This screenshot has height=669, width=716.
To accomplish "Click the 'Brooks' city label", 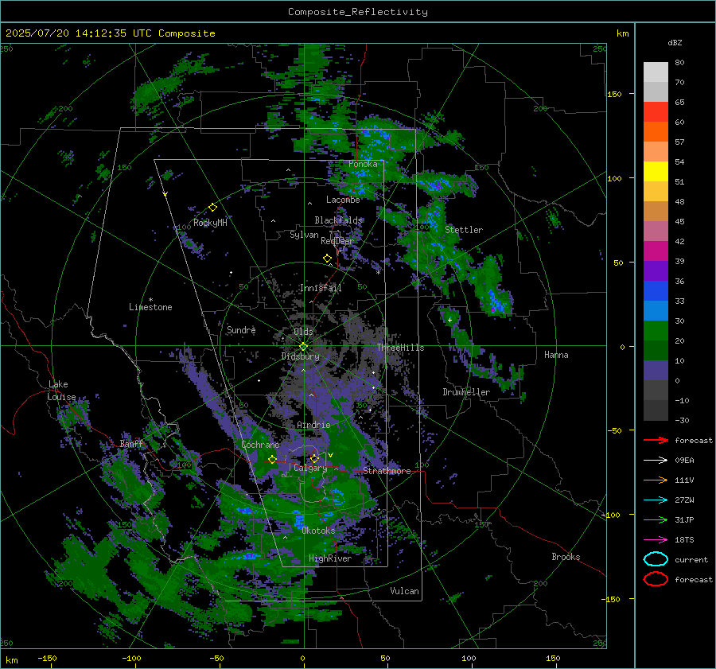I will click(566, 557).
